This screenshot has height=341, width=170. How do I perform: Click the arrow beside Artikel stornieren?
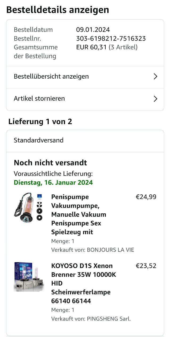tap(156, 99)
